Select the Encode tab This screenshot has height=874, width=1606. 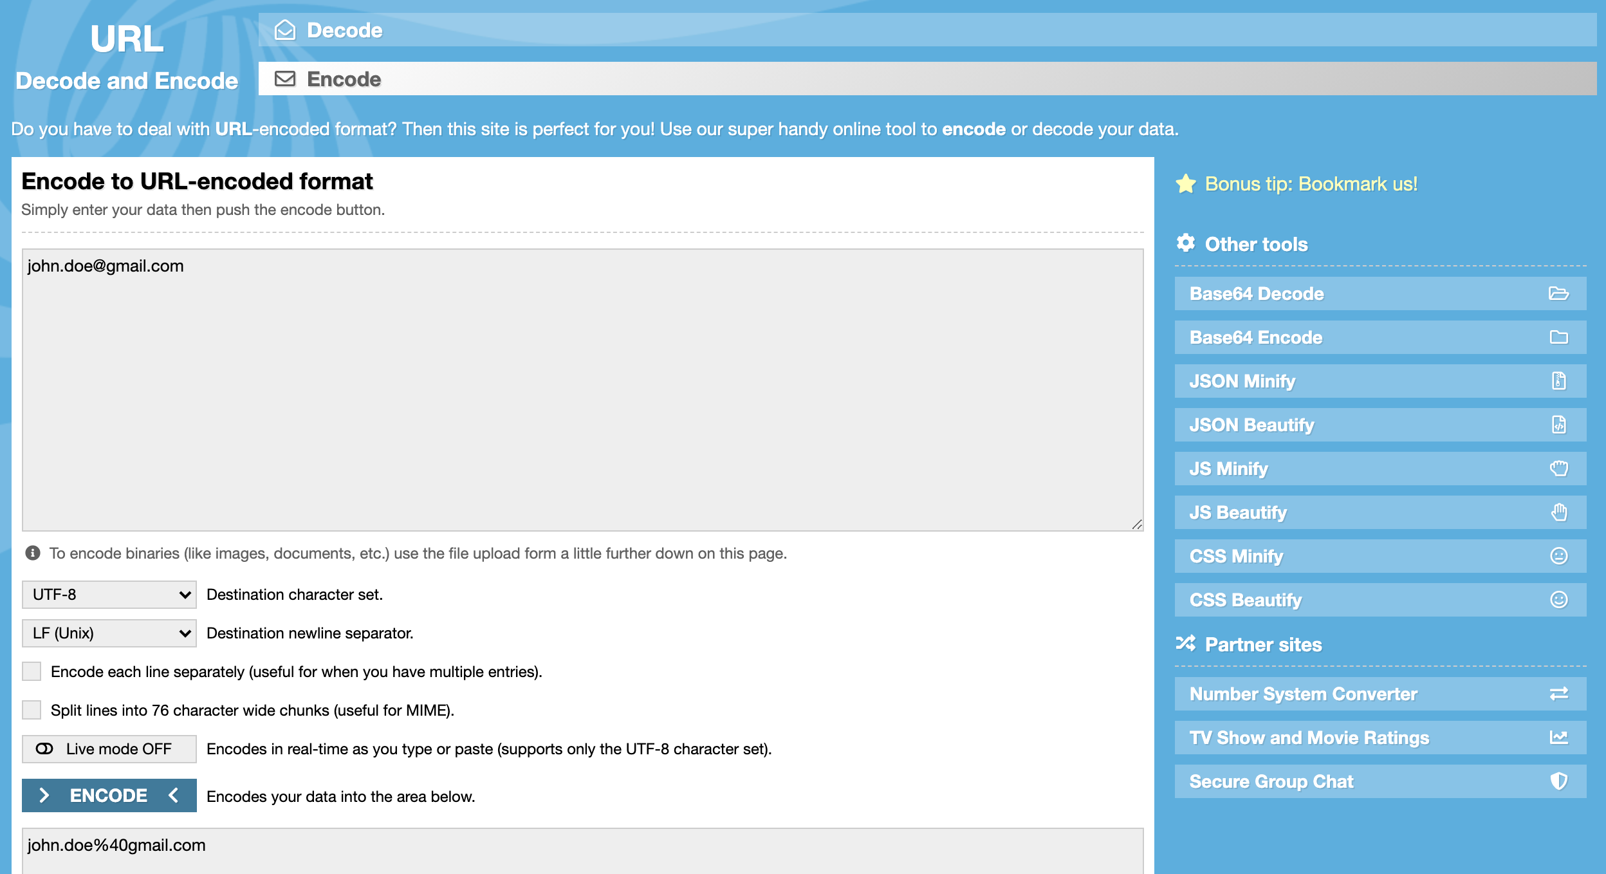[x=344, y=79]
